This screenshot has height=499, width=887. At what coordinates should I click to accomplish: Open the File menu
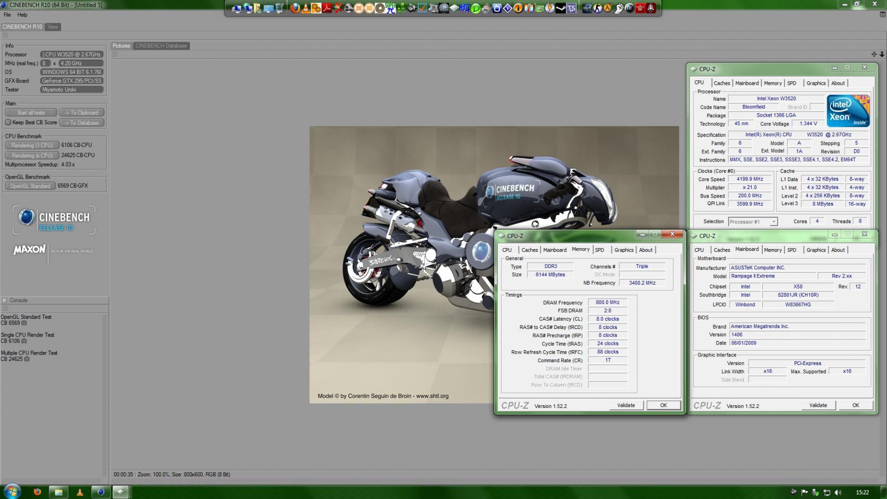tap(7, 15)
